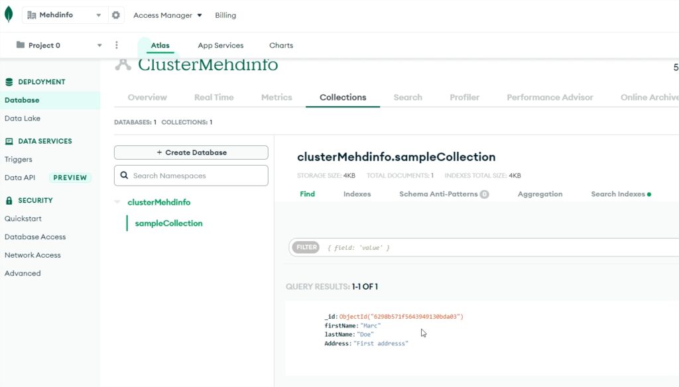Click the organization building icon beside Mehdinfo
Image resolution: width=679 pixels, height=387 pixels.
click(x=31, y=15)
